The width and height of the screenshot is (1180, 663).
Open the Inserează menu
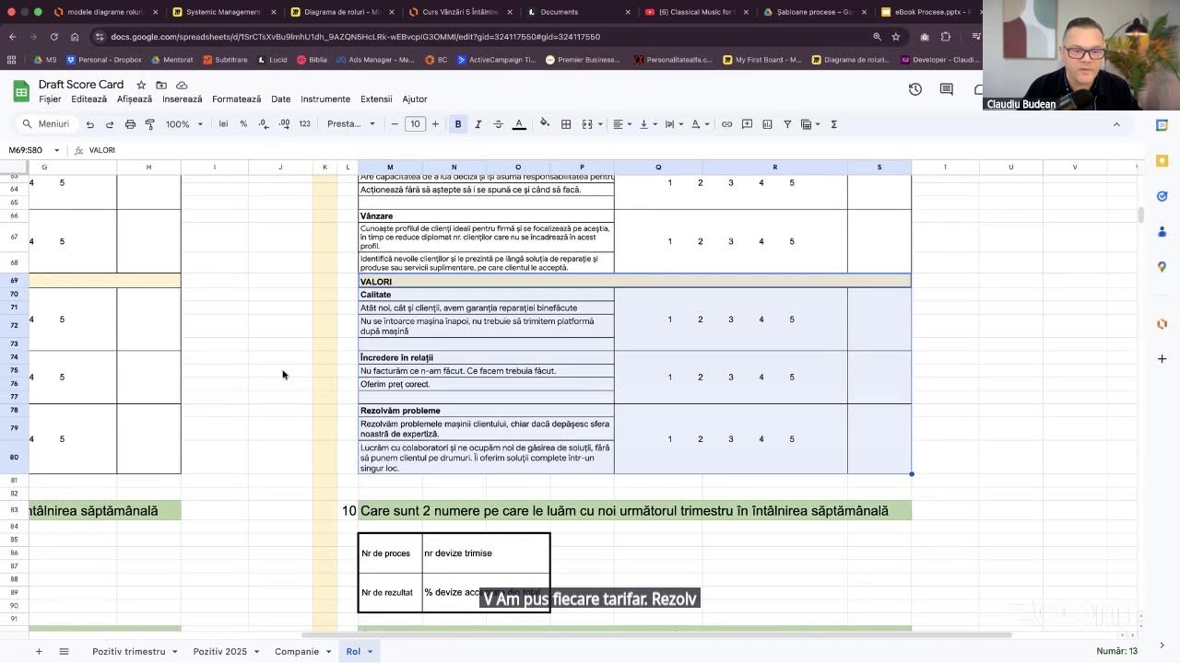[x=182, y=99]
